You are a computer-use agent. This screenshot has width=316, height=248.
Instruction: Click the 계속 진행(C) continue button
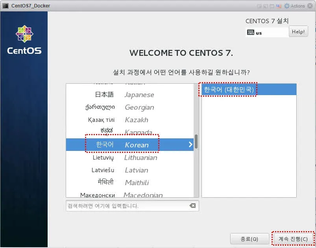(x=293, y=239)
